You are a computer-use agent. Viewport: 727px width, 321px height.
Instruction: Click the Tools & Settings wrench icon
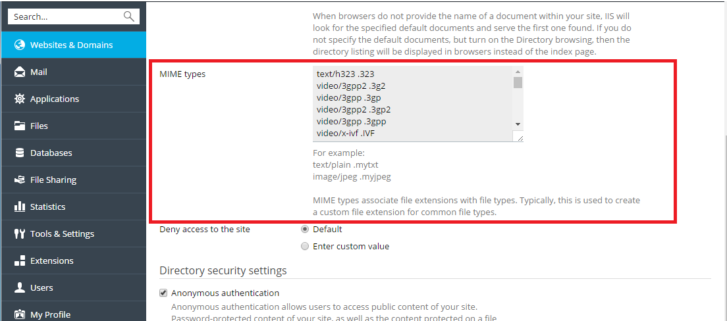click(19, 234)
